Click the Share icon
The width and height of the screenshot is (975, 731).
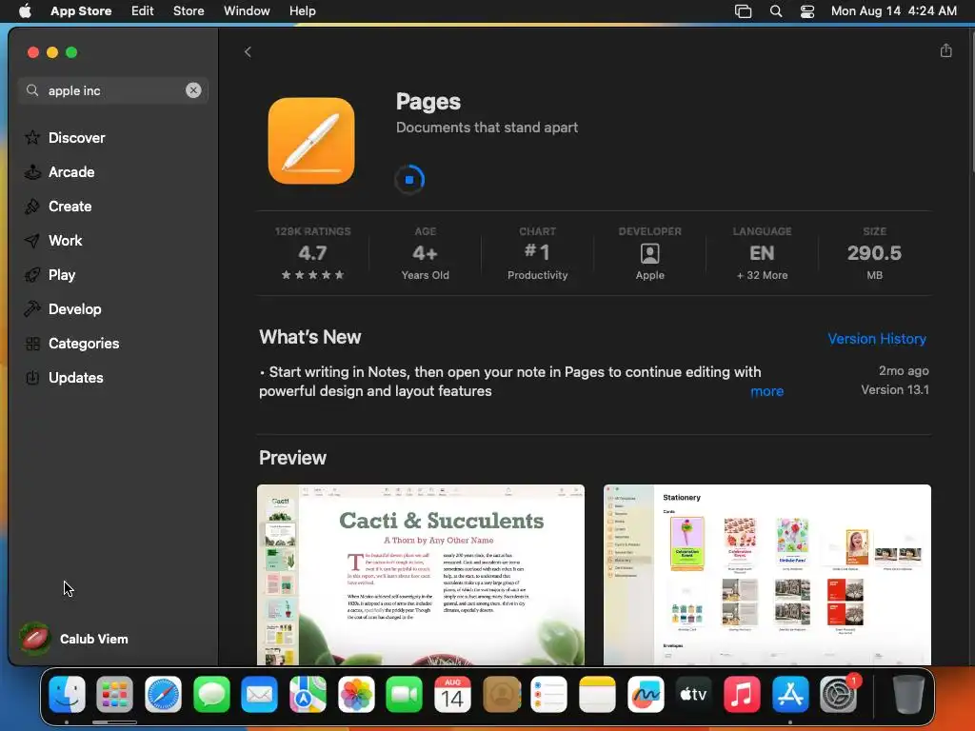pyautogui.click(x=945, y=50)
